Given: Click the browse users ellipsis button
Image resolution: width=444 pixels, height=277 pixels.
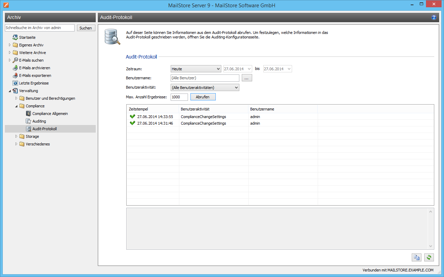Looking at the screenshot, I should click(x=247, y=78).
